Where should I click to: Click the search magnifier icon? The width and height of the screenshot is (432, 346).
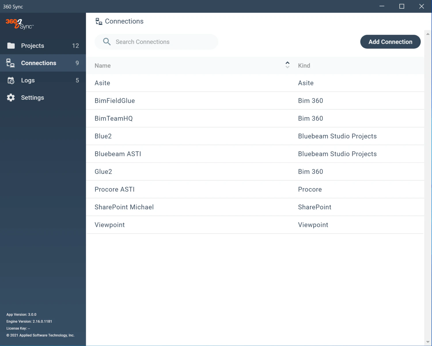107,42
